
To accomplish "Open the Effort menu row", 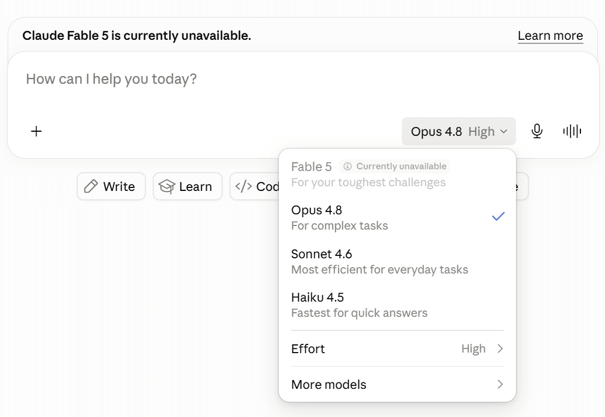I will tap(397, 348).
